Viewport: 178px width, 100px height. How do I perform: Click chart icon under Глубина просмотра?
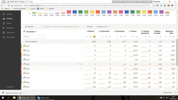(149, 37)
